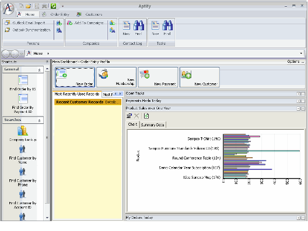The width and height of the screenshot is (308, 231).
Task: Click the New icon in Tasks group
Action: [x=155, y=28]
